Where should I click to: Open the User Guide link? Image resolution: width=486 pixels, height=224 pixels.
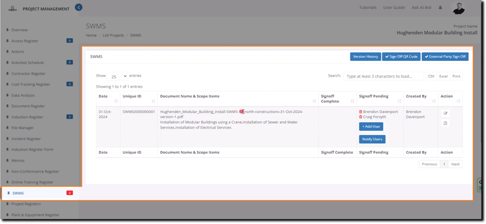[x=394, y=7]
